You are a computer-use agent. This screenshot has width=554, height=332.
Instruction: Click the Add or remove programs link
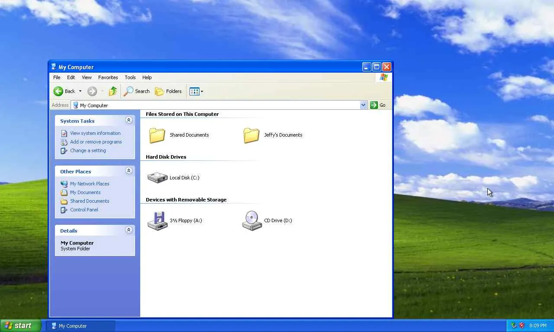point(96,142)
